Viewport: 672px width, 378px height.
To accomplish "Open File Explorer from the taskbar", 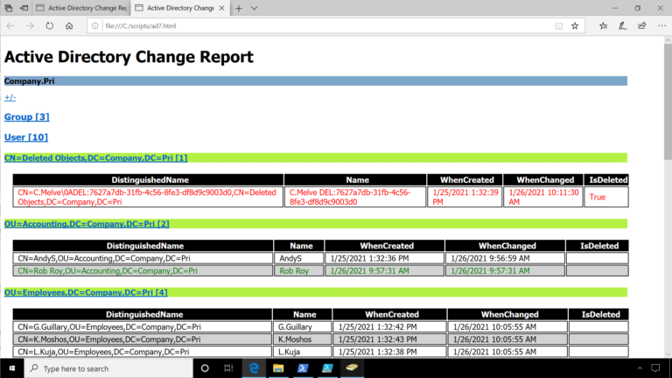I will click(278, 368).
